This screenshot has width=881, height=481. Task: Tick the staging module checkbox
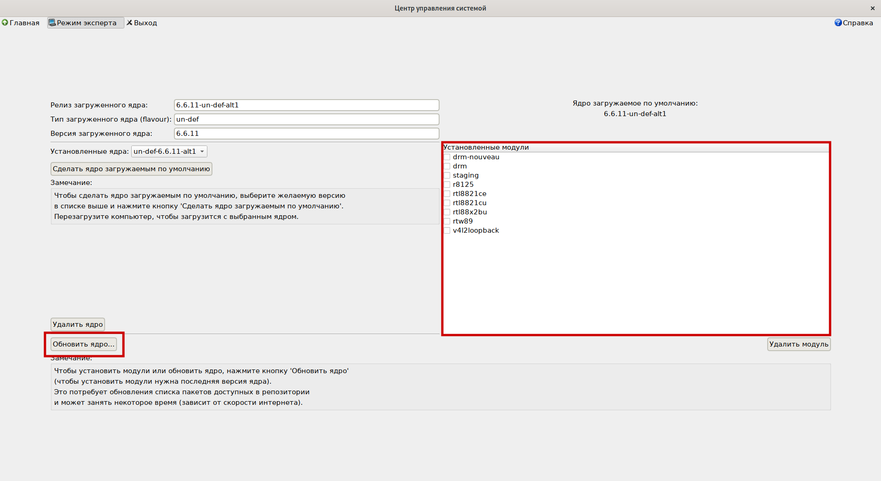tap(447, 175)
